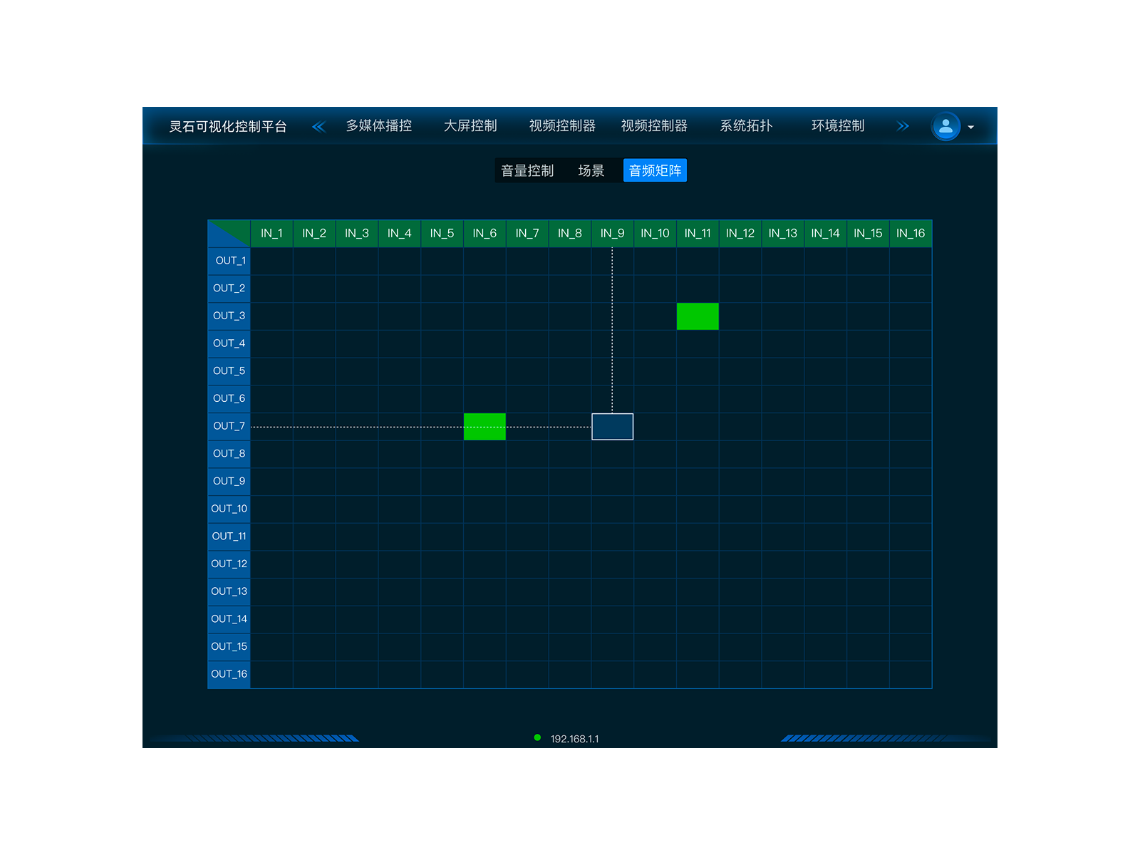The width and height of the screenshot is (1140, 855).
Task: Click the IN_2 column header
Action: point(314,234)
